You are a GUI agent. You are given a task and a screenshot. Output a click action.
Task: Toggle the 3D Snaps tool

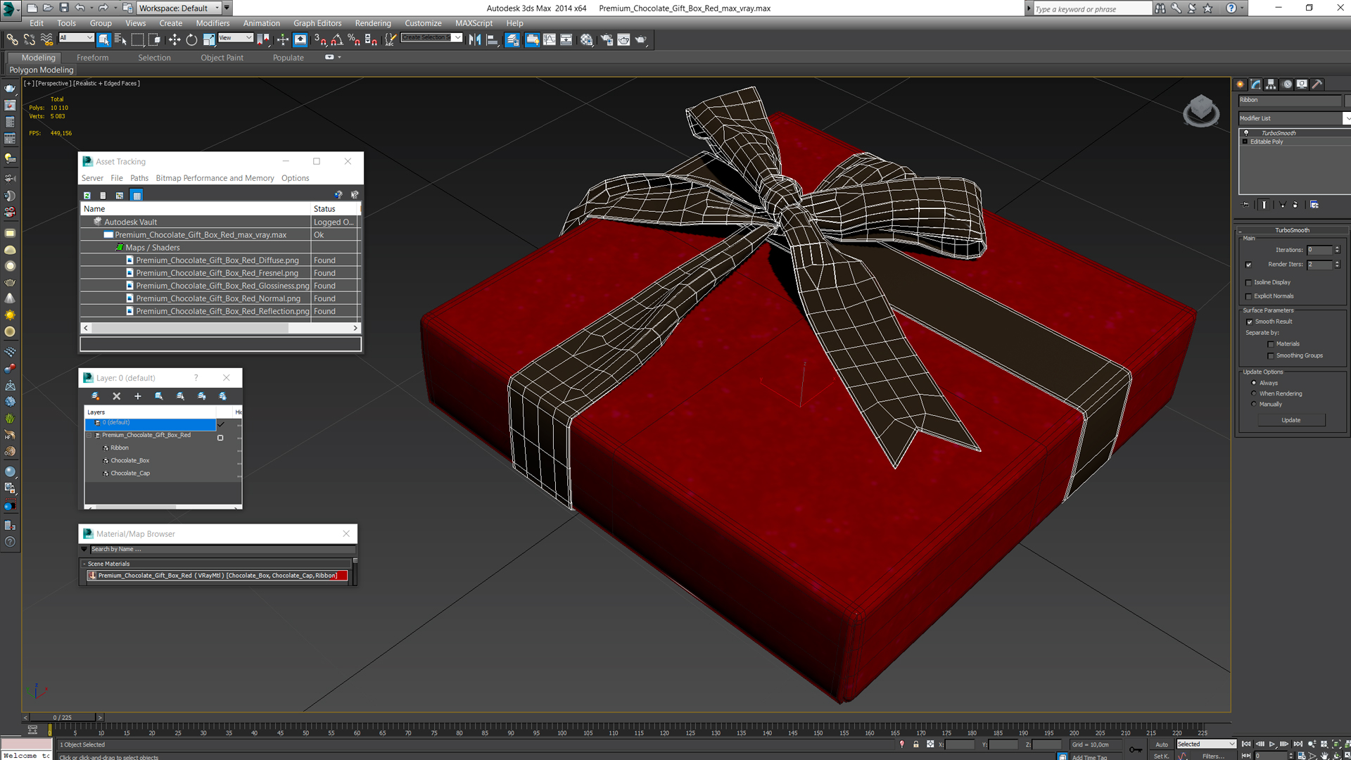320,39
